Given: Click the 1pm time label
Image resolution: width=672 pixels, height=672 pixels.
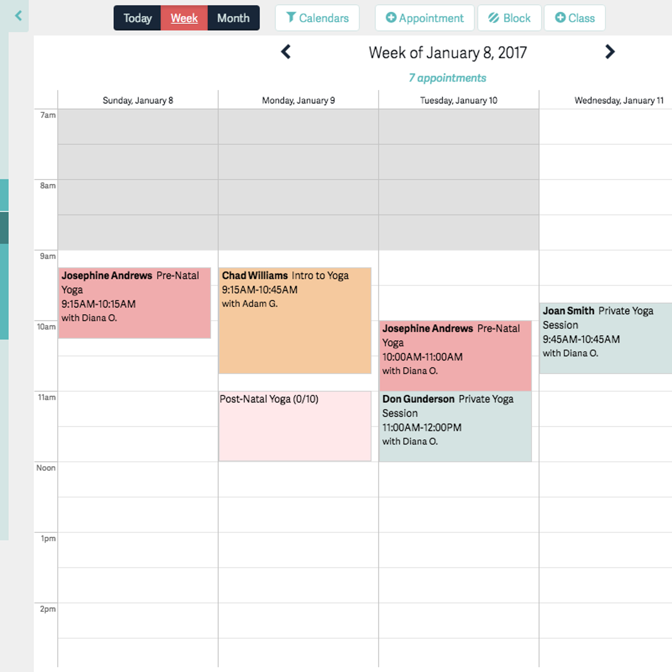Looking at the screenshot, I should click(x=48, y=538).
